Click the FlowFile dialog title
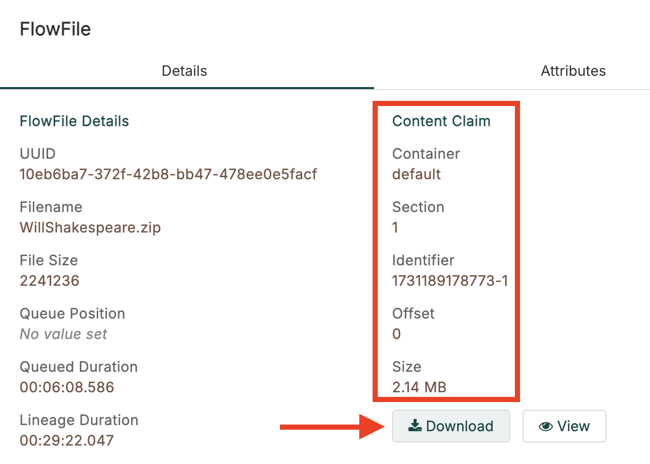The height and width of the screenshot is (464, 650). pyautogui.click(x=55, y=29)
